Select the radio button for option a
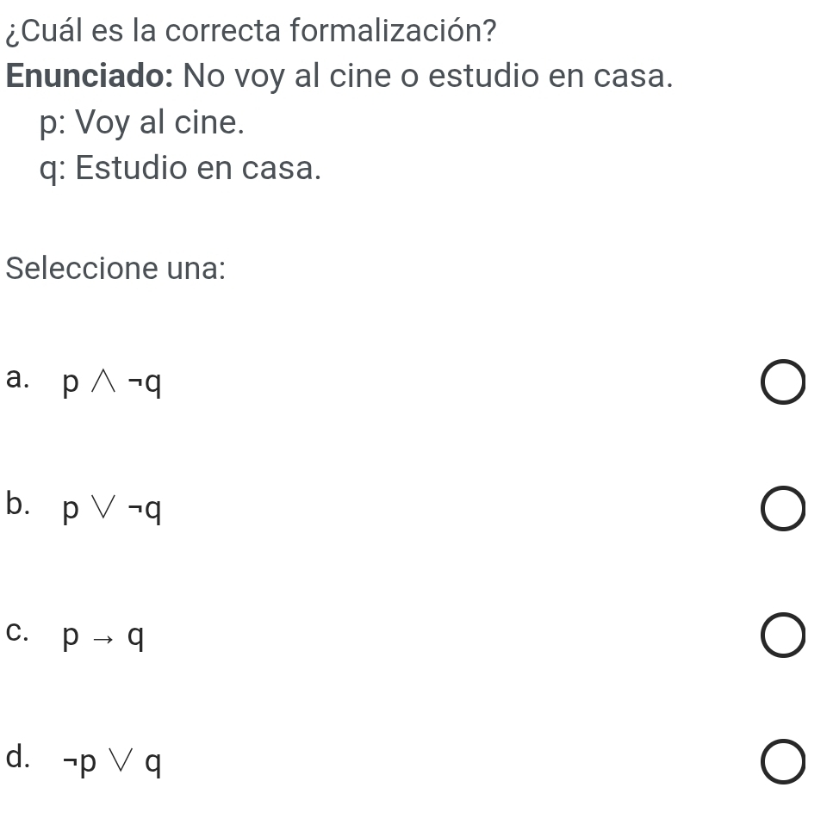Viewport: 833px width, 831px height. pos(783,384)
